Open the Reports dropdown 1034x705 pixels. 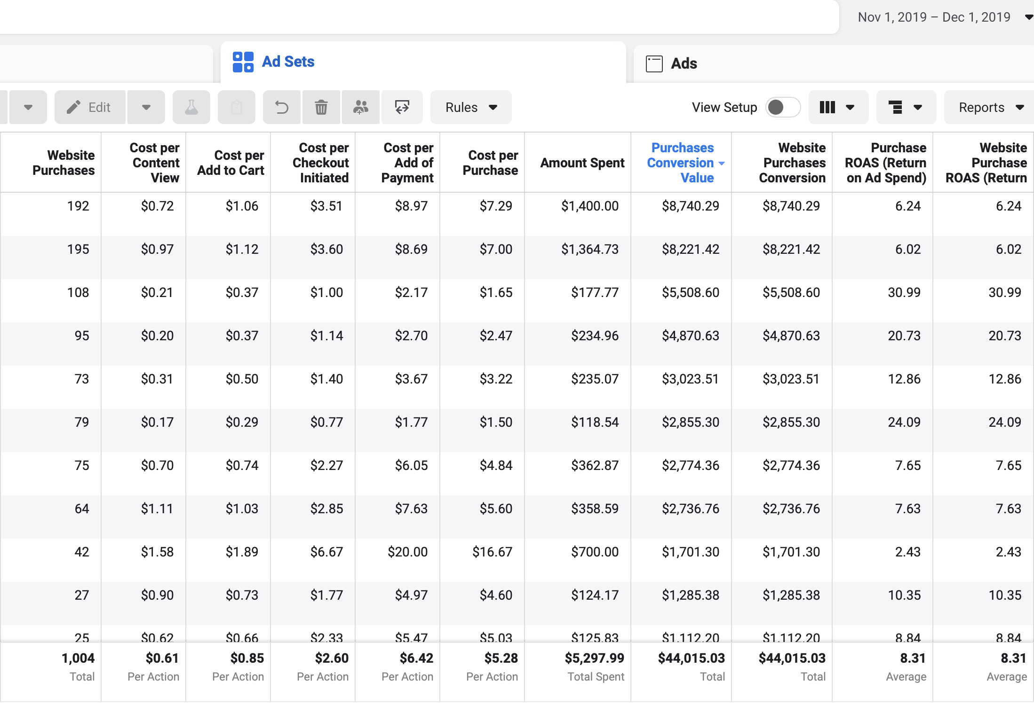tap(990, 107)
